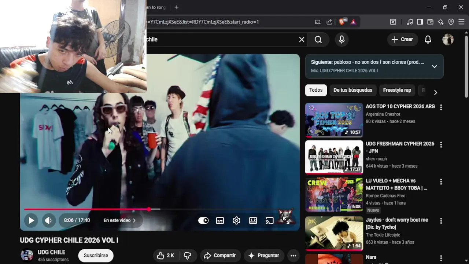This screenshot has width=469, height=264.
Task: Open Brave's tab search toolbar icon
Action: tap(393, 22)
